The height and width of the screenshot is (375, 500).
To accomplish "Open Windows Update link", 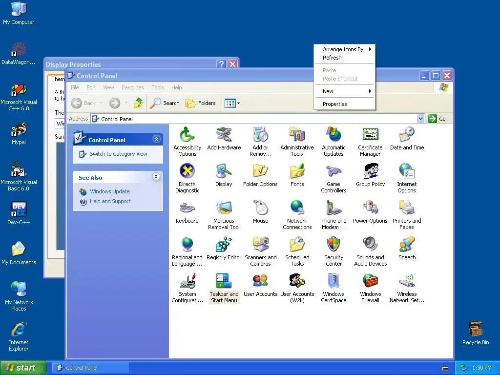I will [x=110, y=191].
